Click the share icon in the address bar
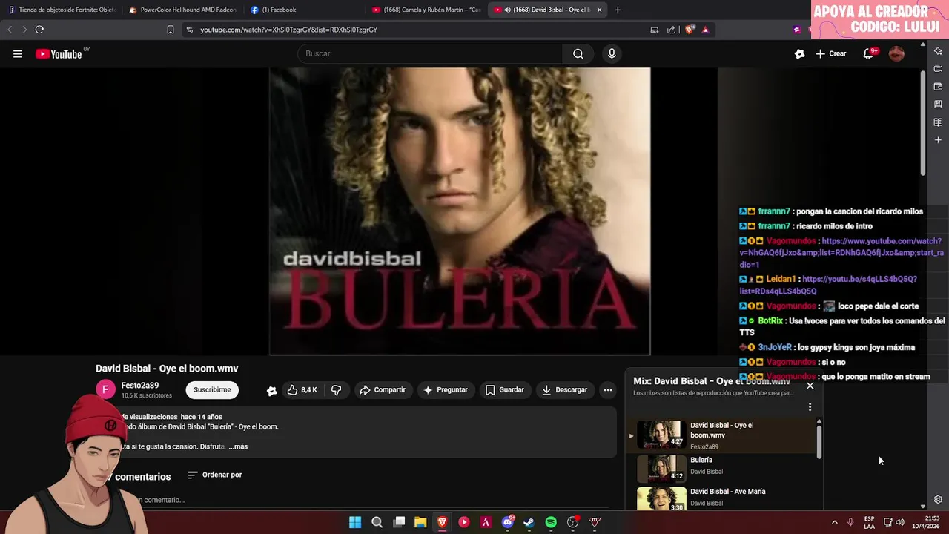The width and height of the screenshot is (949, 534). click(x=671, y=30)
